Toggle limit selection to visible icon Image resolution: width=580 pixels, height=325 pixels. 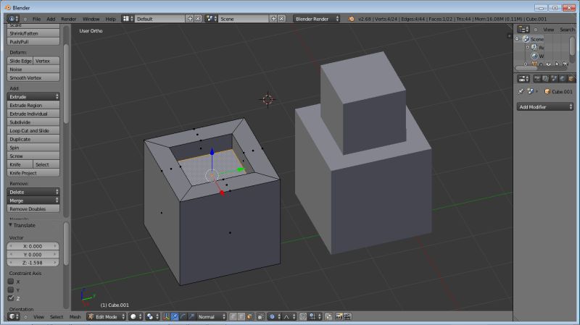[261, 317]
